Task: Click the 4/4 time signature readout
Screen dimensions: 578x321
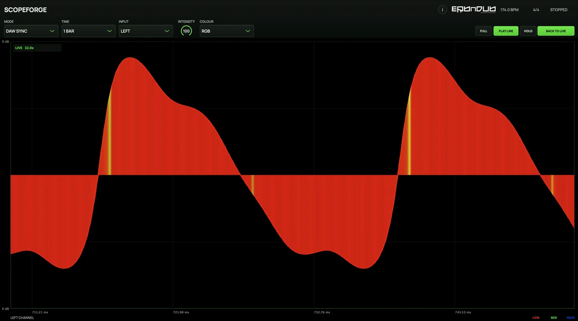Action: [x=536, y=10]
